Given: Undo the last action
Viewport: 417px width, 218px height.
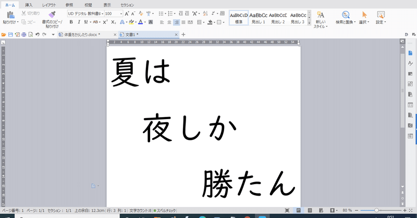Looking at the screenshot, I should point(38,34).
